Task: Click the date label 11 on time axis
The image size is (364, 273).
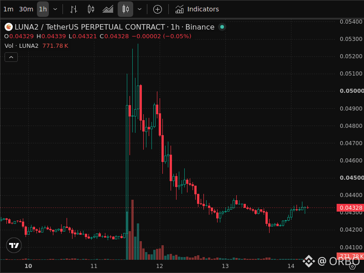Action: click(x=94, y=266)
